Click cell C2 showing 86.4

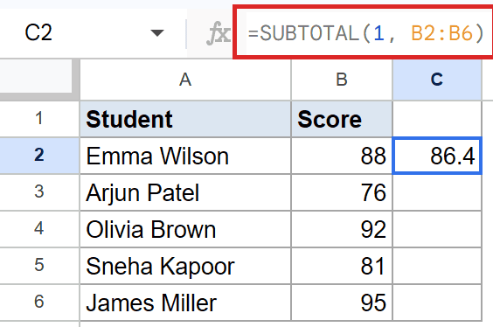coord(437,156)
